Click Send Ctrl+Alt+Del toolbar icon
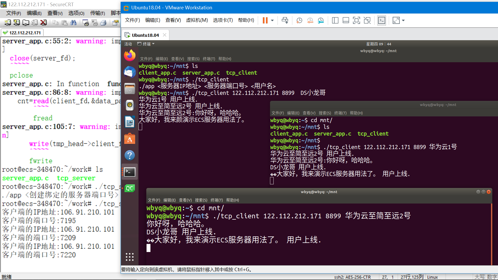Screen dimensions: 498x280 [x=285, y=20]
